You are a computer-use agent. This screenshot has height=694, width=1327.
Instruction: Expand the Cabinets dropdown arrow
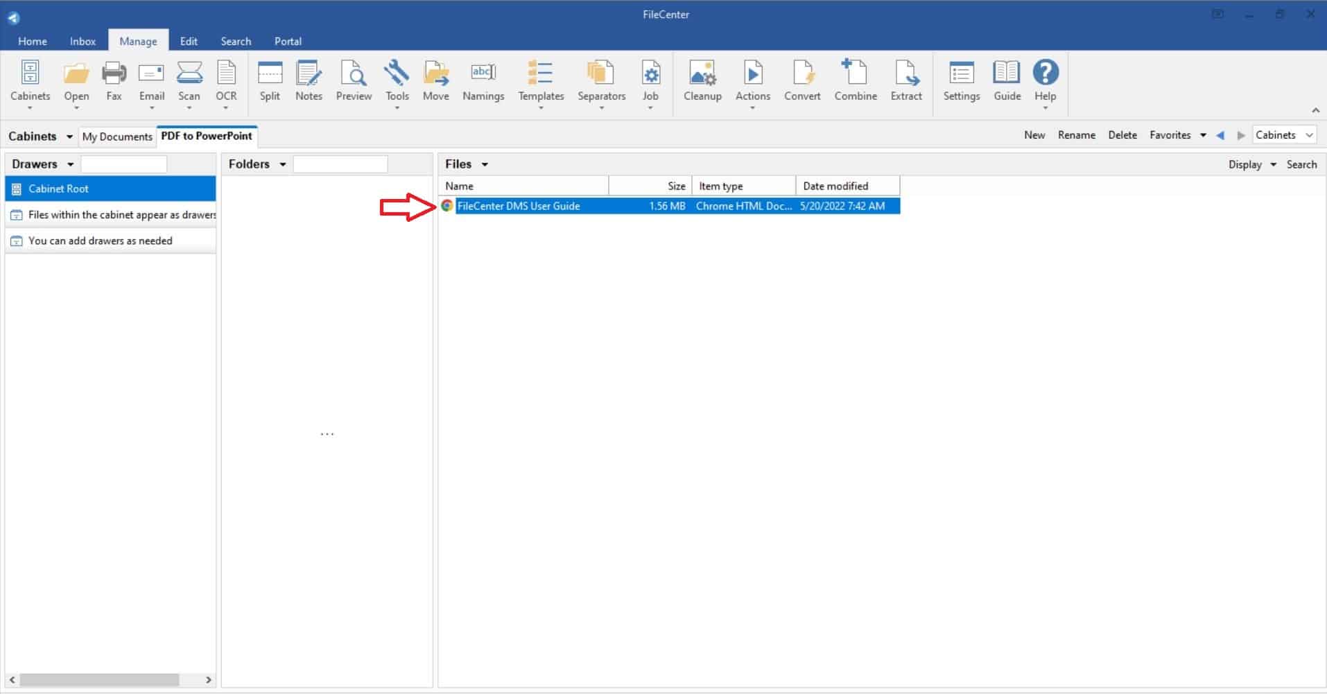69,137
